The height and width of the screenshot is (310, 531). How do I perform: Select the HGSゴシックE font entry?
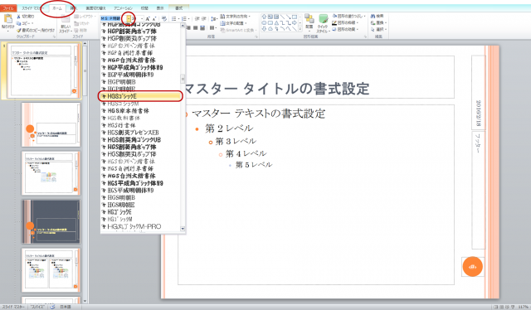click(x=140, y=96)
